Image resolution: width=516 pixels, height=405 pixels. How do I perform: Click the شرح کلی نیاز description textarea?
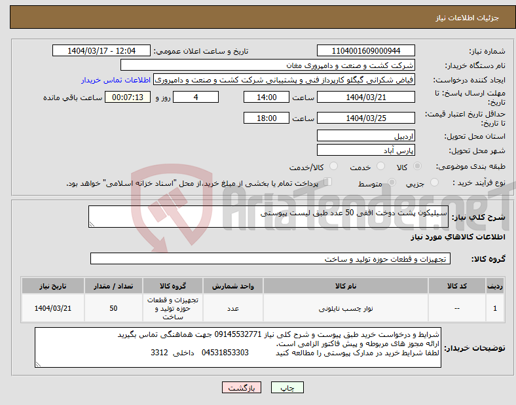coord(268,217)
